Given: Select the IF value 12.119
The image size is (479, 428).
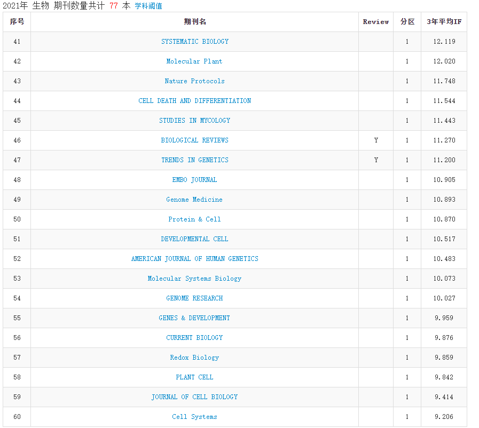Looking at the screenshot, I should pyautogui.click(x=444, y=42).
